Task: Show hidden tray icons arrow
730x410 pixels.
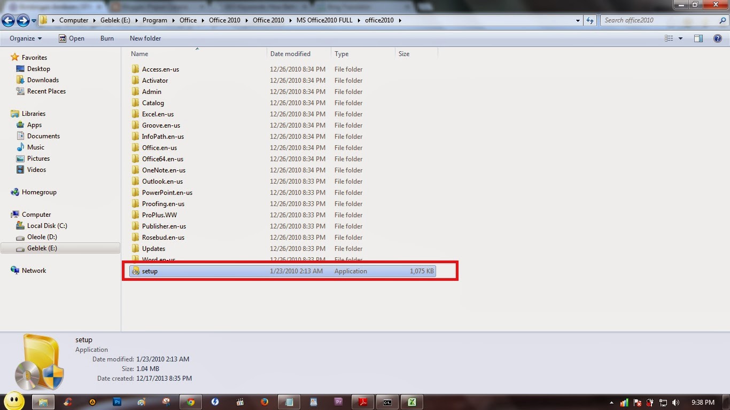Action: pos(611,403)
